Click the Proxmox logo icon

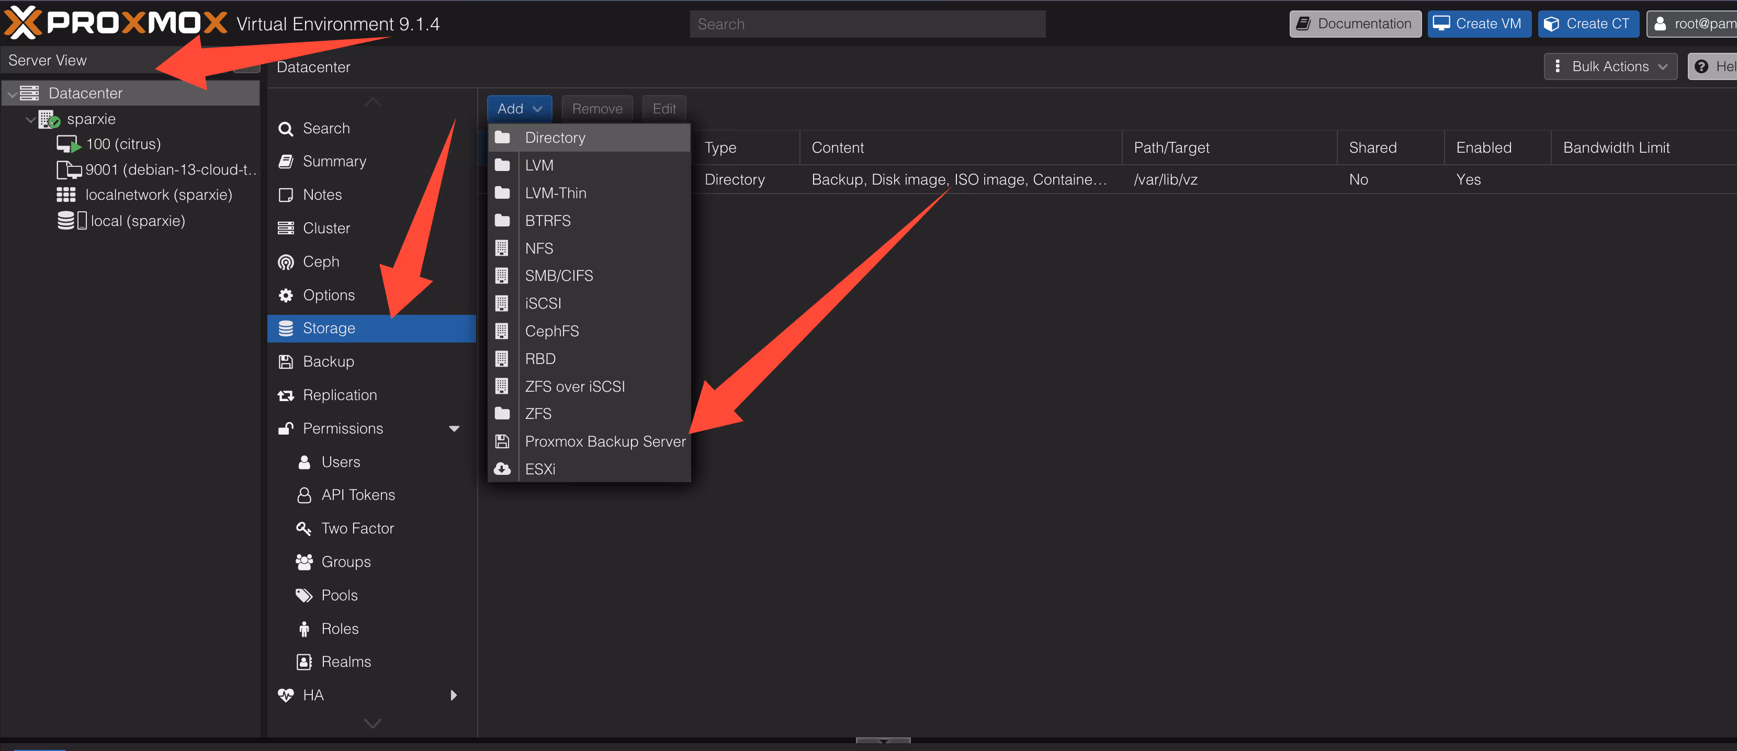tap(23, 23)
